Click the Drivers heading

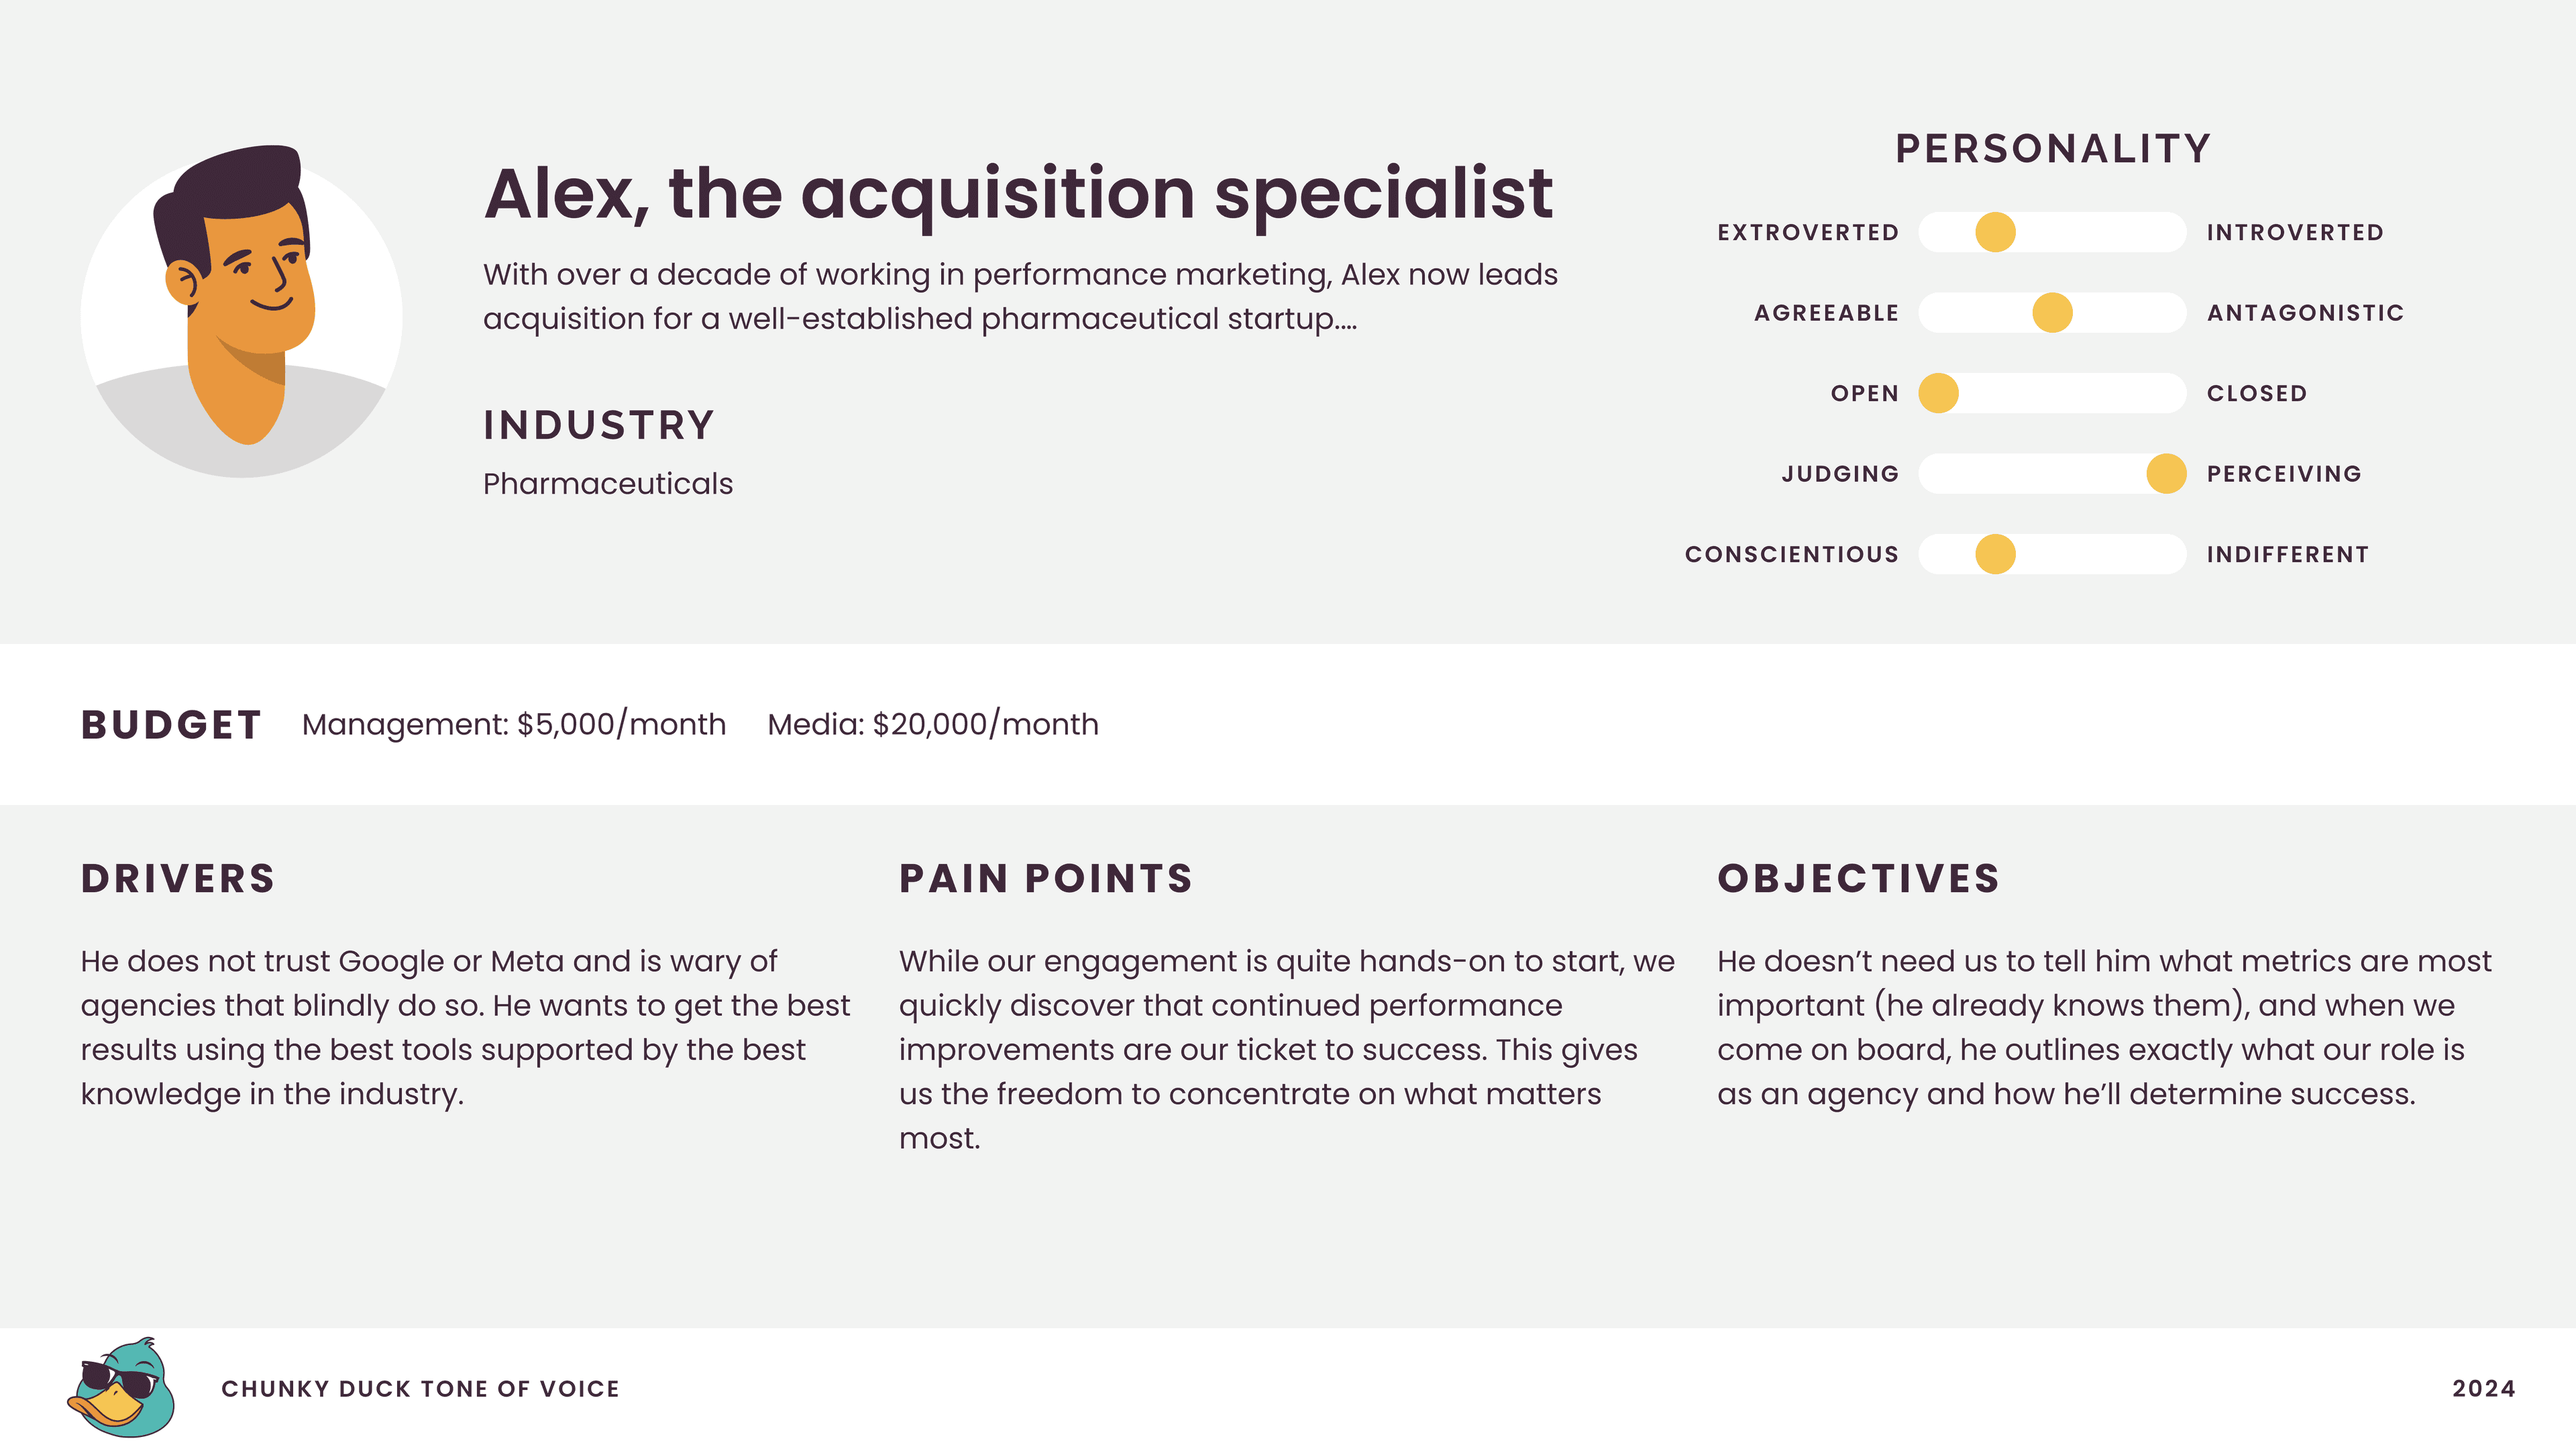pyautogui.click(x=178, y=878)
